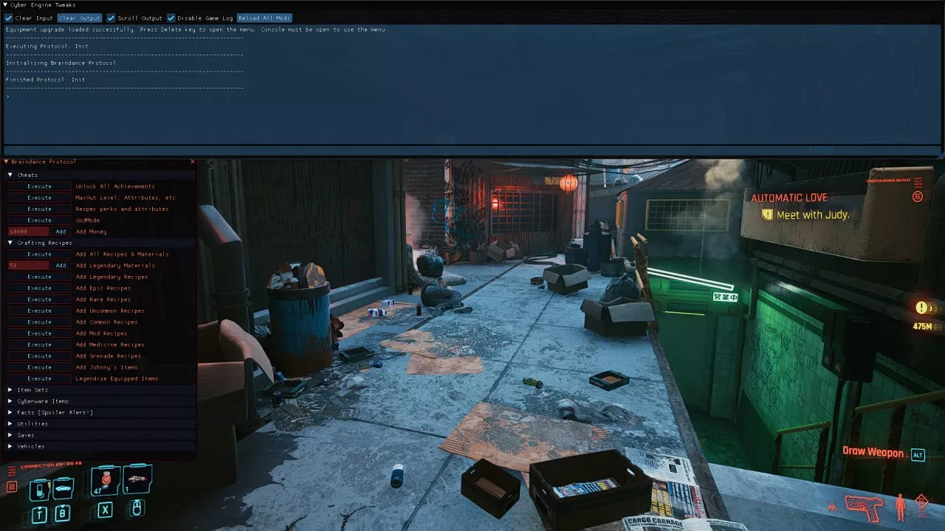Click the ALT key prompt icon
The height and width of the screenshot is (531, 945).
click(918, 455)
